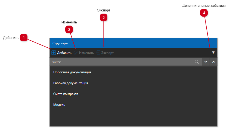
Task: Jump to previous result with up chevron
Action: (213, 62)
